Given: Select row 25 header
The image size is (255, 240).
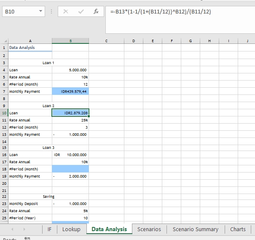Looking at the screenshot, I should tap(4, 218).
